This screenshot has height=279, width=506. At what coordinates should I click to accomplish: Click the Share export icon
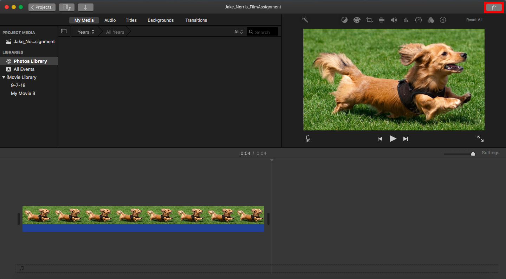[494, 7]
